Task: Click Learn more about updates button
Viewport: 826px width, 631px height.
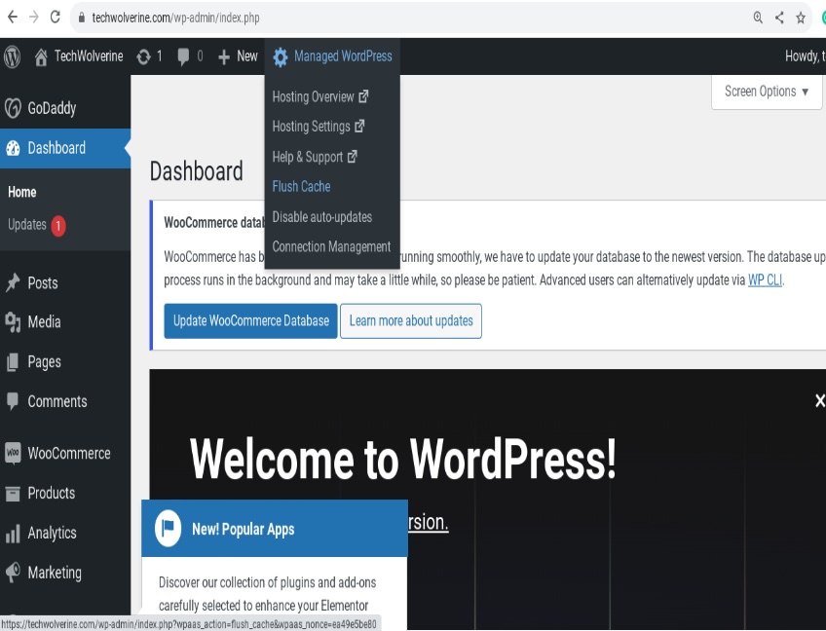Action: click(411, 320)
